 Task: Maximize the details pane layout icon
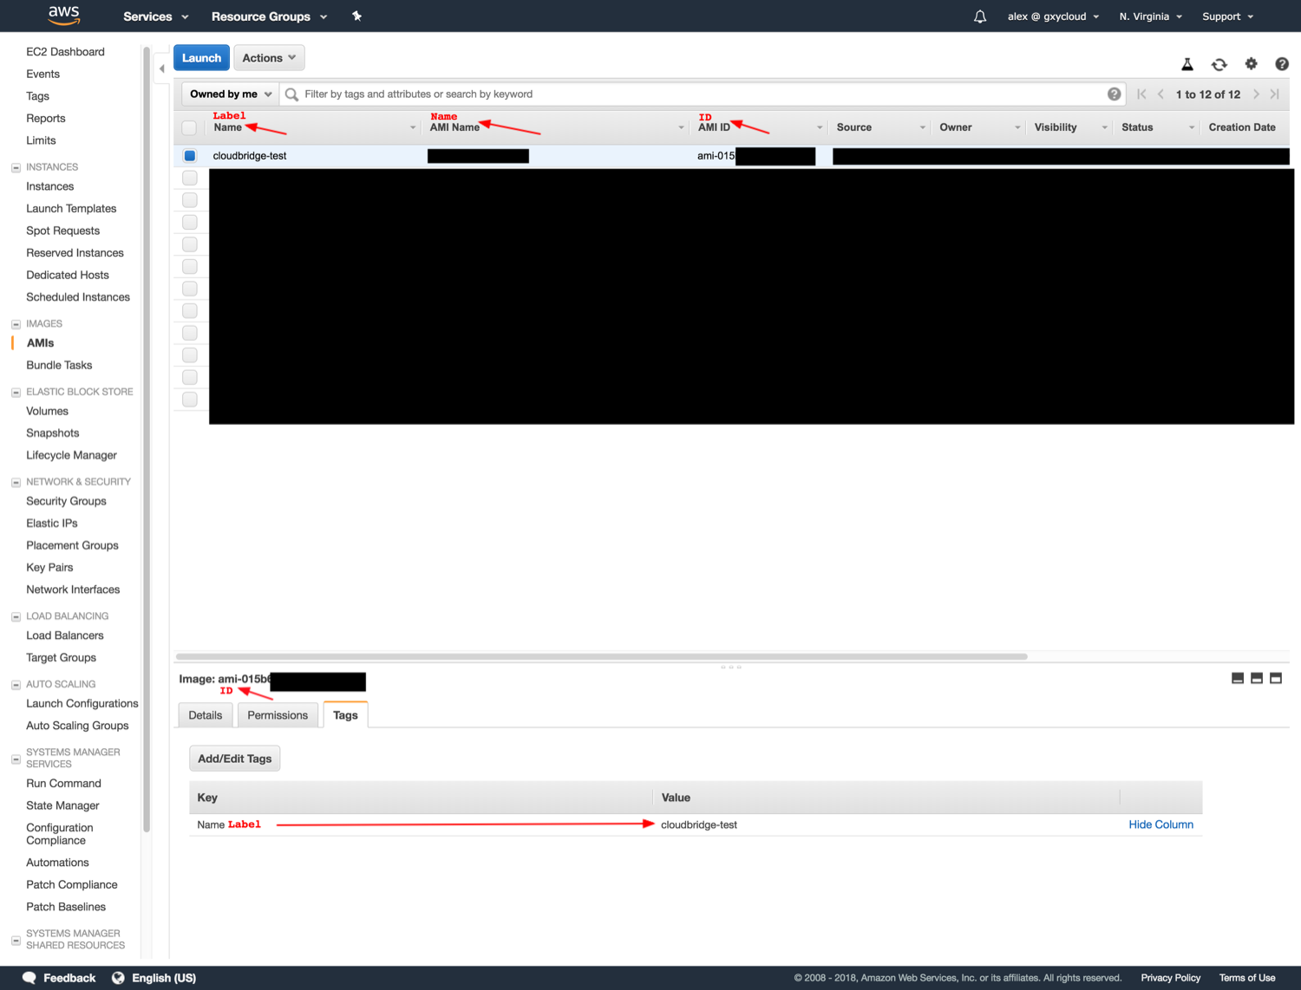click(x=1276, y=678)
